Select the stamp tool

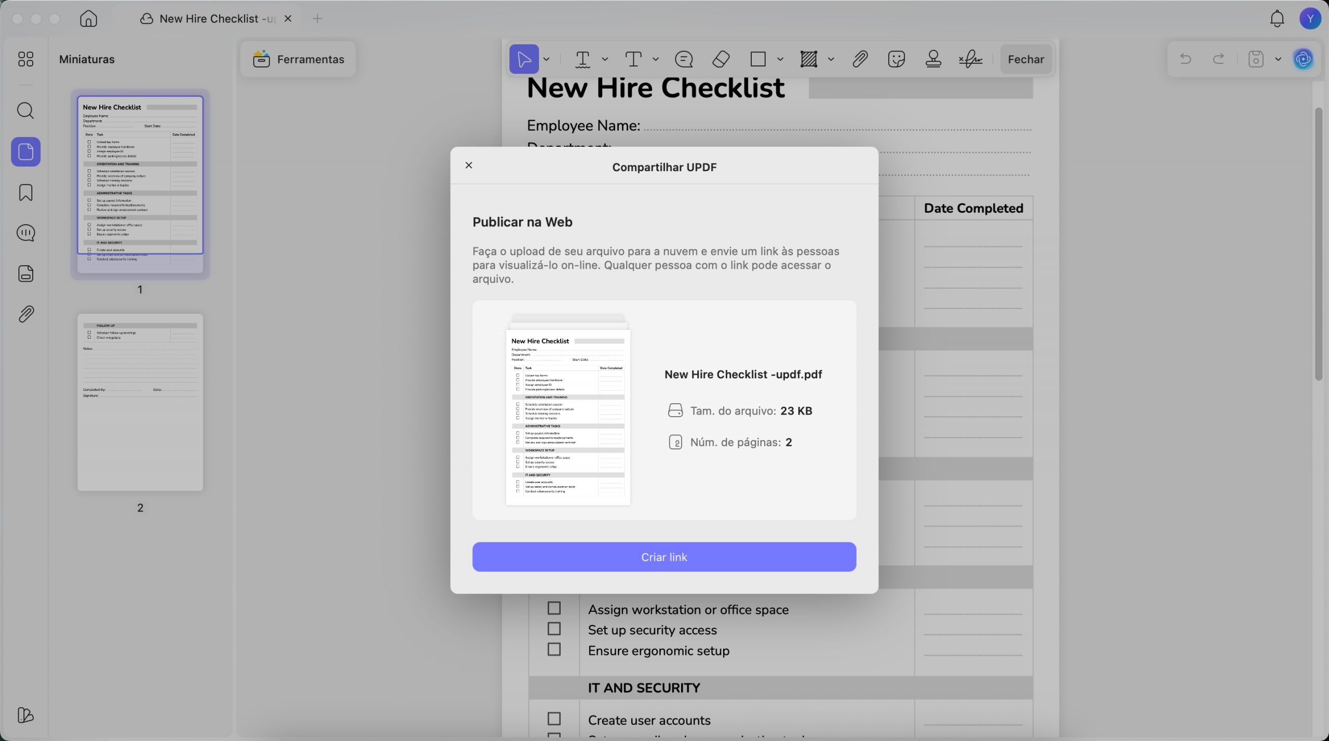933,59
